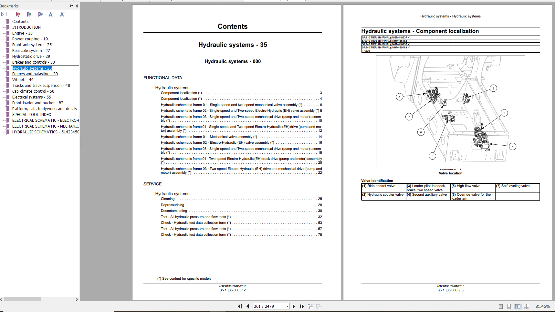Open the Brakes and controls - 33 bookmark
The width and height of the screenshot is (555, 312).
(34, 62)
